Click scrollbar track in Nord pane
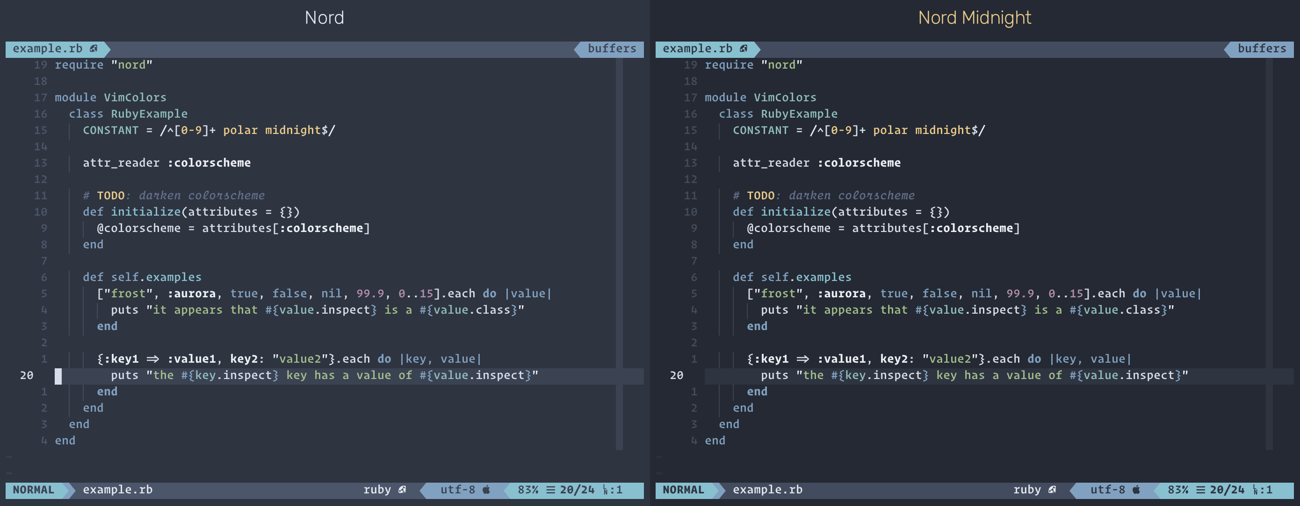 [x=619, y=253]
